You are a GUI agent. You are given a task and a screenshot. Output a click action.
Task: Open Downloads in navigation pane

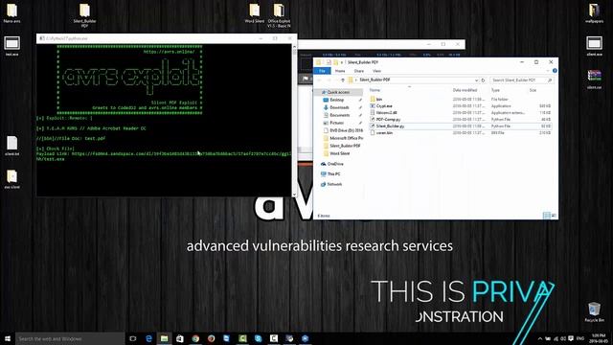point(339,107)
